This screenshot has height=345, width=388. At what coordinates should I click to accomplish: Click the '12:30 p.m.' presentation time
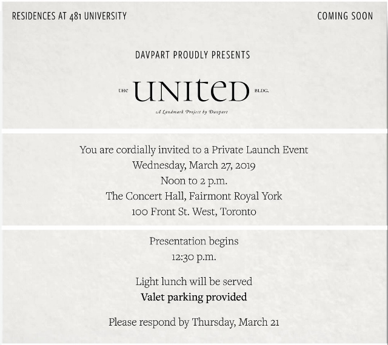tap(194, 257)
